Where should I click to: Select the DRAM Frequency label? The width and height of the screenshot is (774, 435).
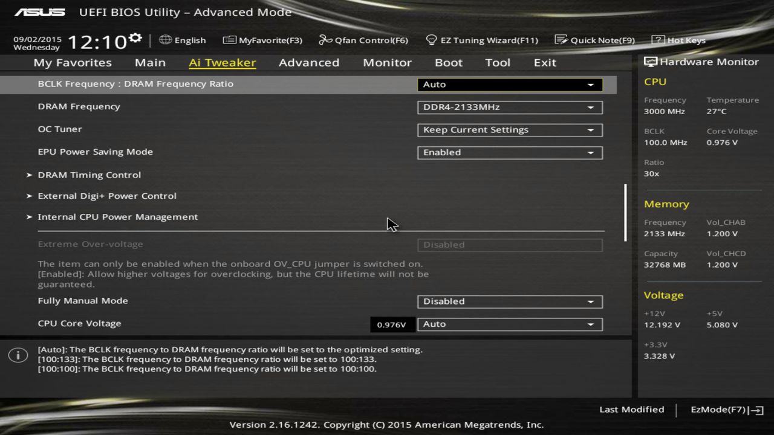click(x=79, y=106)
